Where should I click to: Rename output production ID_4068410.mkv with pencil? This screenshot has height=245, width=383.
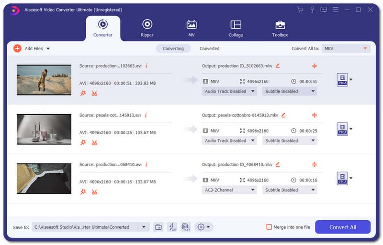(278, 164)
